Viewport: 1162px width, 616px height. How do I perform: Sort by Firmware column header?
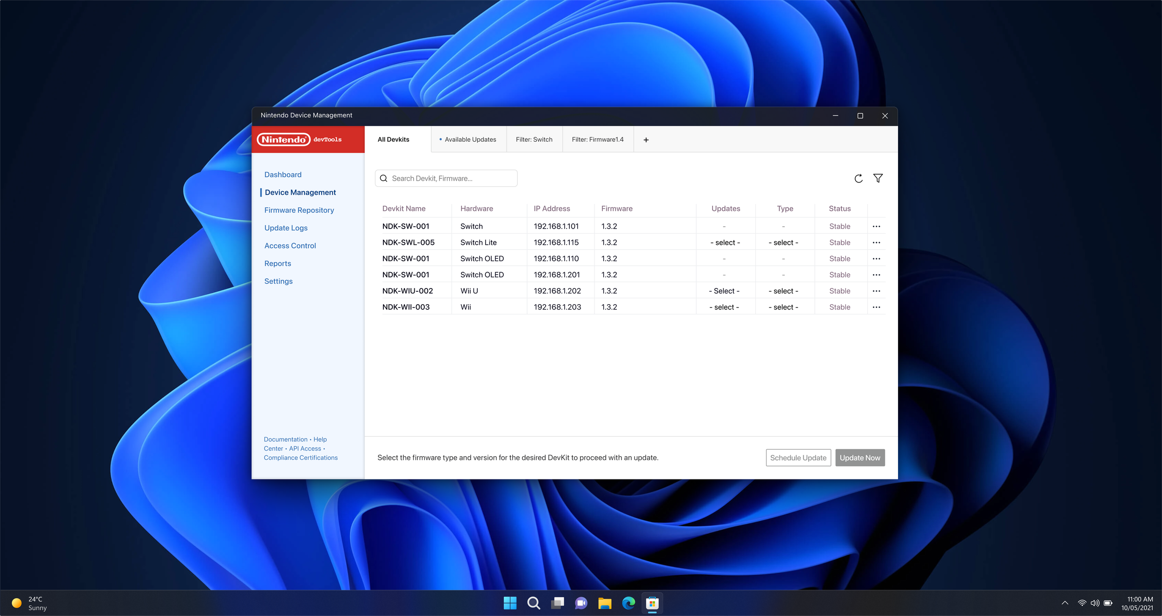pyautogui.click(x=616, y=209)
